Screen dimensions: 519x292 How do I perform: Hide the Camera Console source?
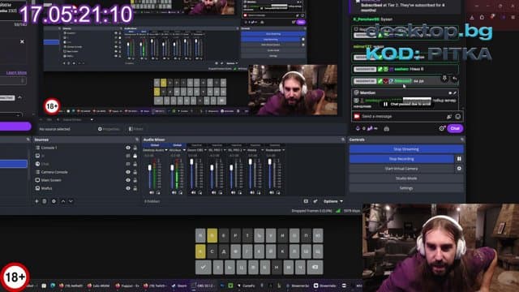128,172
